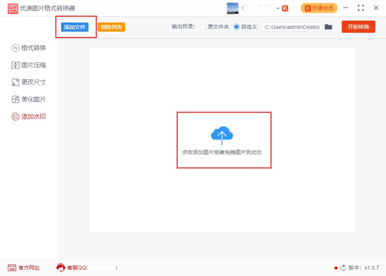Open output folder browser icon
The image size is (386, 276).
(328, 27)
